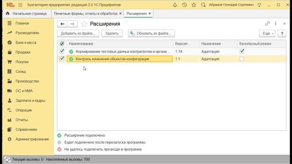This screenshot has width=292, height=164.
Task: Click Обновить из файла button
Action: 151,33
